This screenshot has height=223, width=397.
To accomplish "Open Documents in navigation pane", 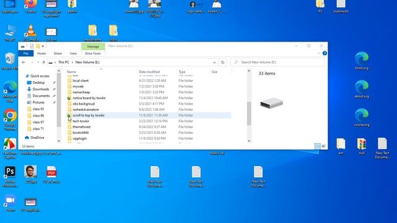I will 38,96.
